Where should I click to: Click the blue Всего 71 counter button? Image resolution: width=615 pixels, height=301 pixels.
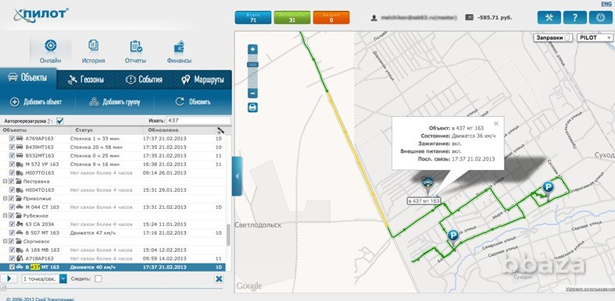pos(253,18)
